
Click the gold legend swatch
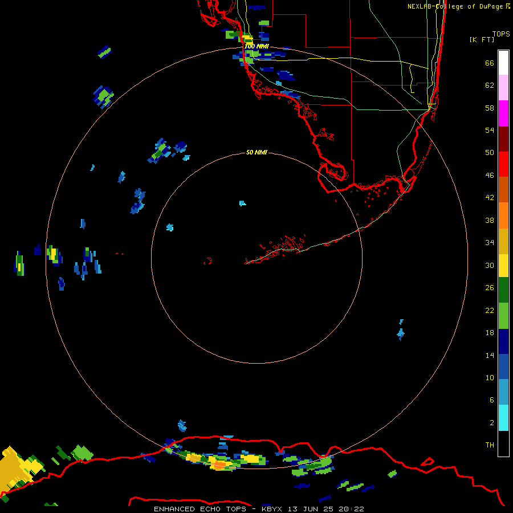click(503, 241)
